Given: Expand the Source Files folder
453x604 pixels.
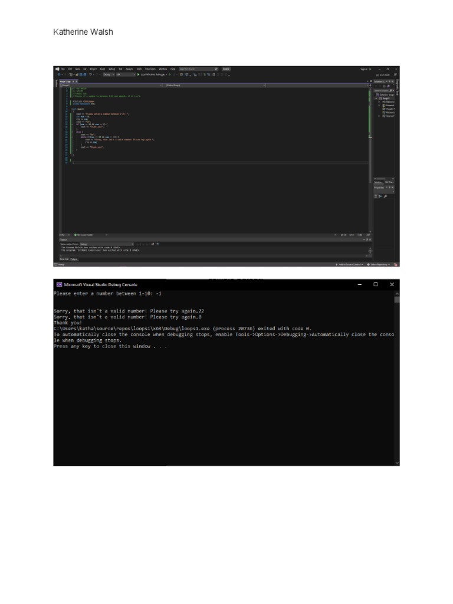Looking at the screenshot, I should point(379,116).
